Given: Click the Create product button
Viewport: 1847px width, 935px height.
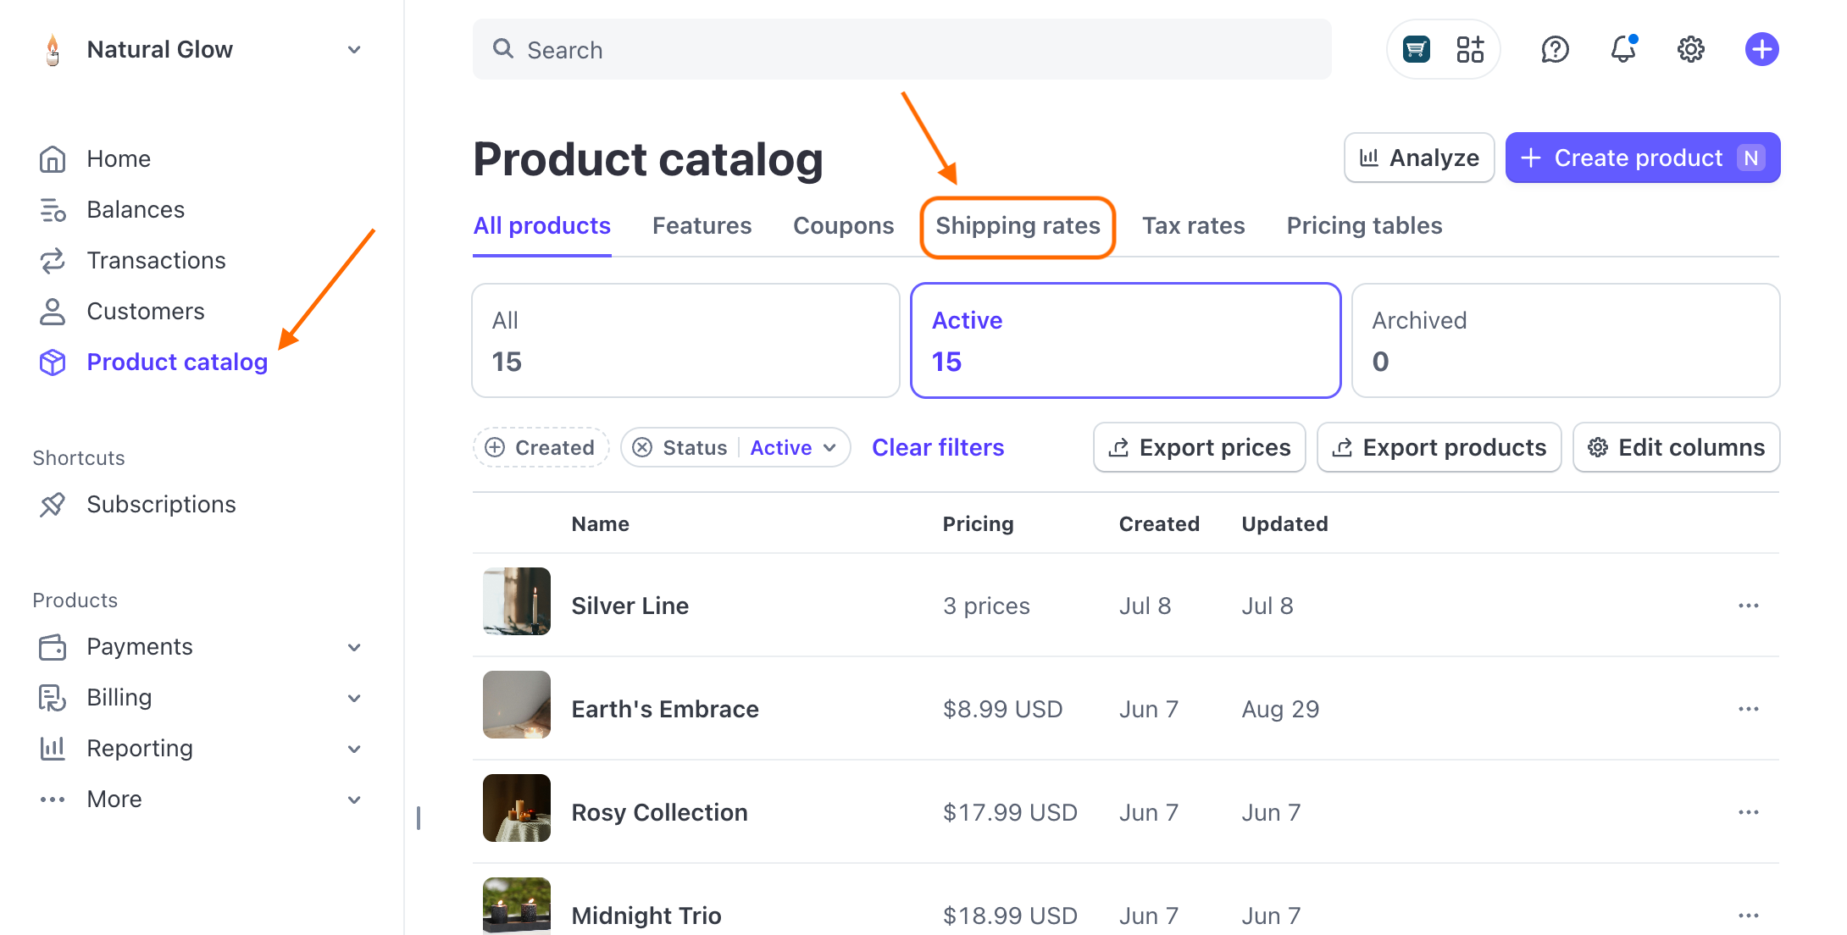Looking at the screenshot, I should pyautogui.click(x=1641, y=158).
